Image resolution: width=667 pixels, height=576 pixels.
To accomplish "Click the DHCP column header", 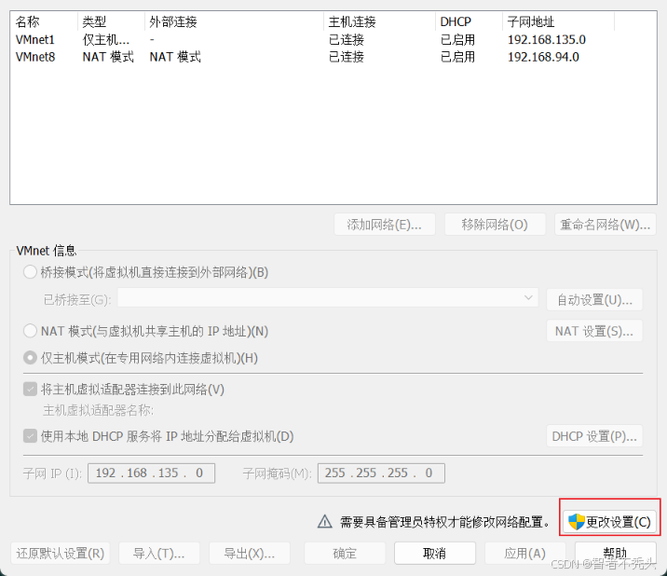I will (469, 21).
